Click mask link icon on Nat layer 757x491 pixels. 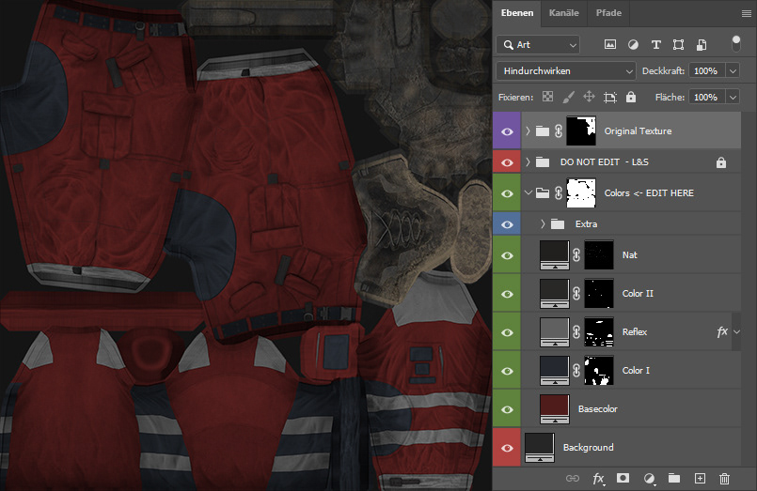(x=576, y=255)
